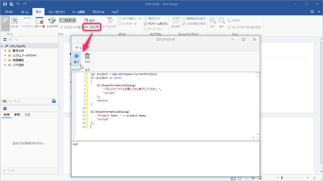Enable the 整列ガイド checkbox

[x=145, y=18]
